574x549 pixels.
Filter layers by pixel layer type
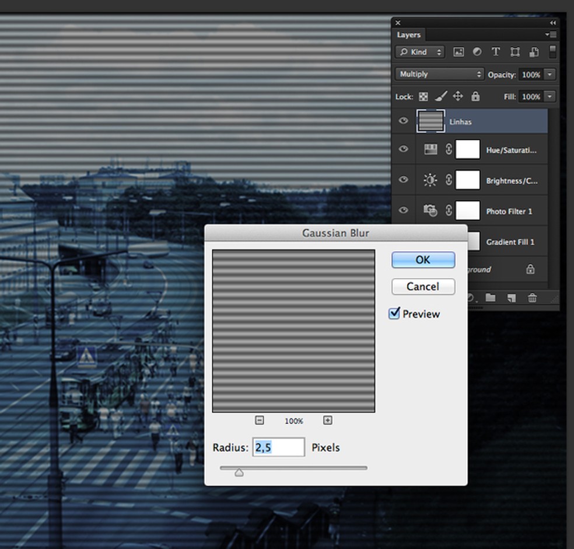pos(459,52)
